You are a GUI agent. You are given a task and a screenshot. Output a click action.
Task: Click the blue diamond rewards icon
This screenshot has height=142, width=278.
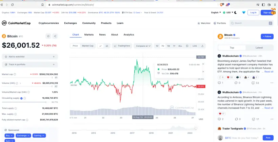coord(244,13)
